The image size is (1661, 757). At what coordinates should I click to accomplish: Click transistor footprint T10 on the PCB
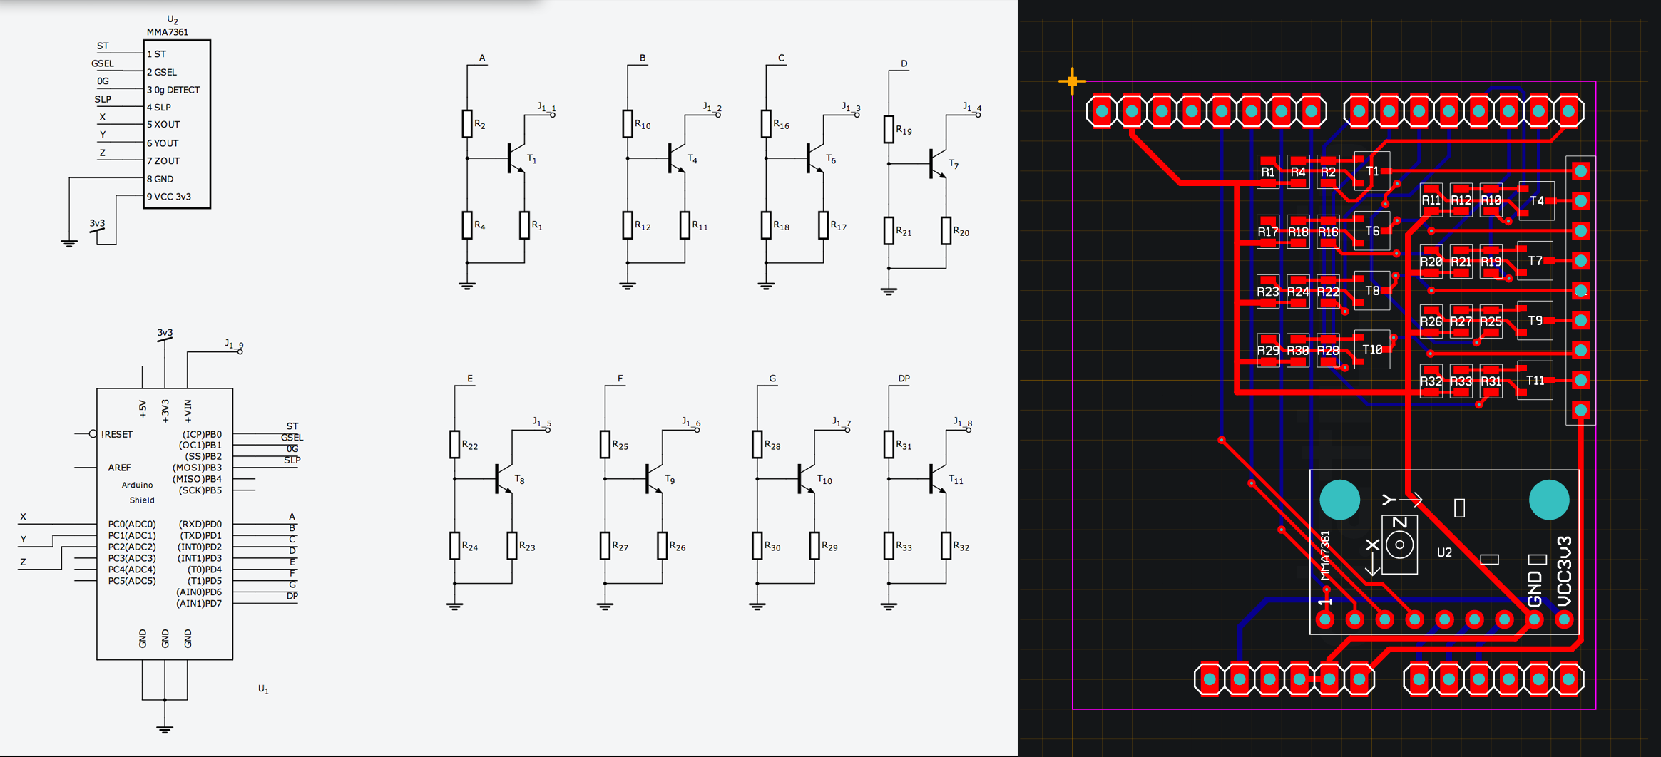(x=1371, y=349)
